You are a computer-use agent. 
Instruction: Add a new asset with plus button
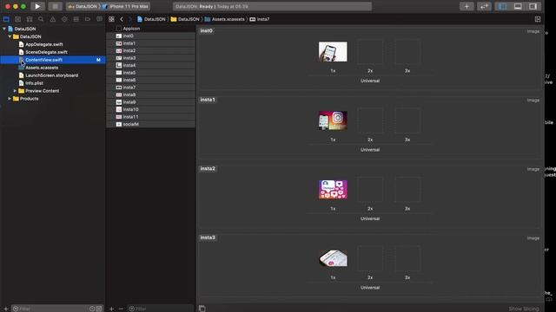(x=111, y=309)
